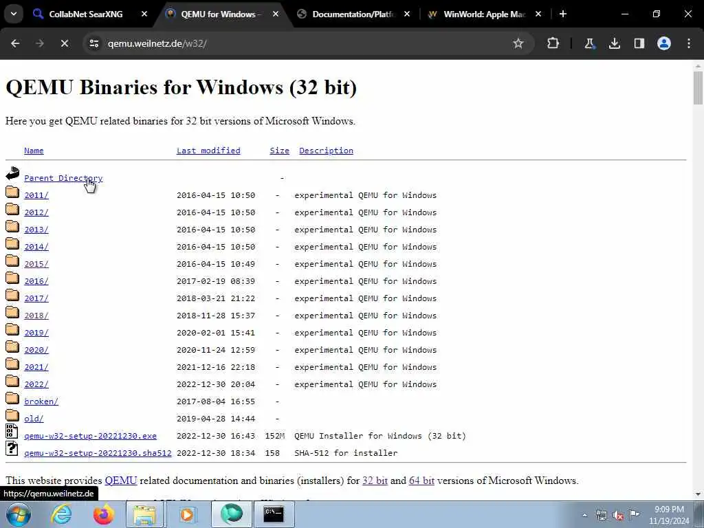
Task: Click the unknown-file icon beside the .sha512 file
Action: (x=12, y=448)
